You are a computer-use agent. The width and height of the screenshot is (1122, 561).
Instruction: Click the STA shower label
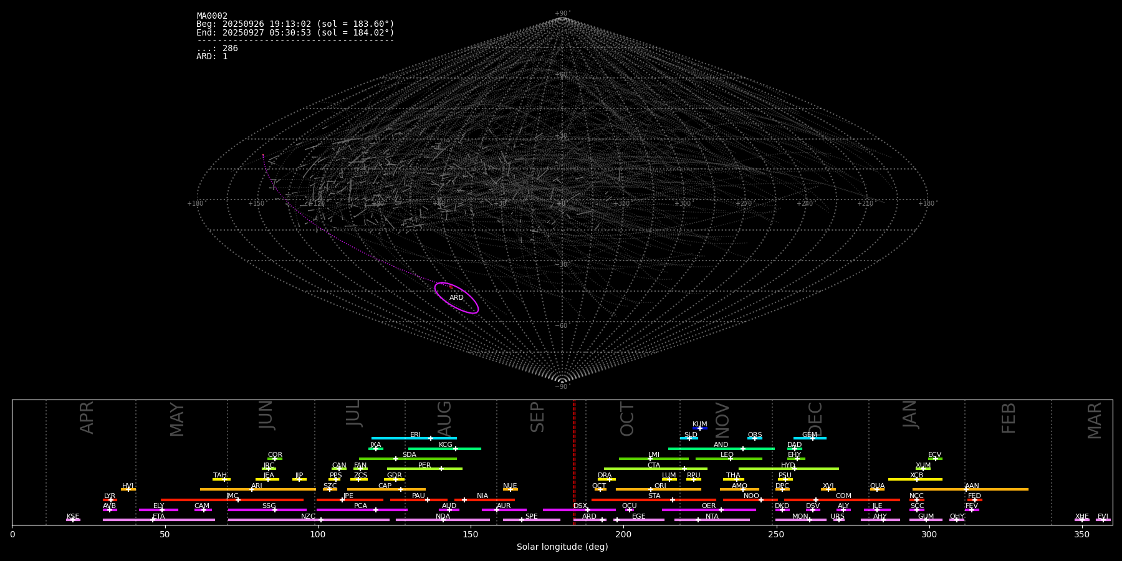point(654,496)
